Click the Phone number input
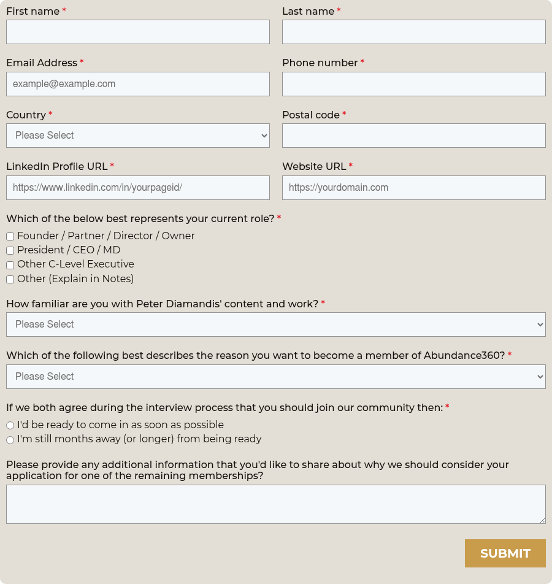The image size is (552, 584). [x=413, y=84]
